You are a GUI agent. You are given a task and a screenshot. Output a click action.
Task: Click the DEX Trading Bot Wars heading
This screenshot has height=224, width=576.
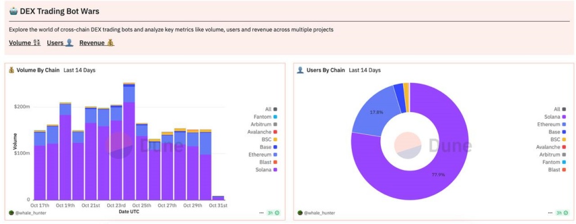coord(59,11)
